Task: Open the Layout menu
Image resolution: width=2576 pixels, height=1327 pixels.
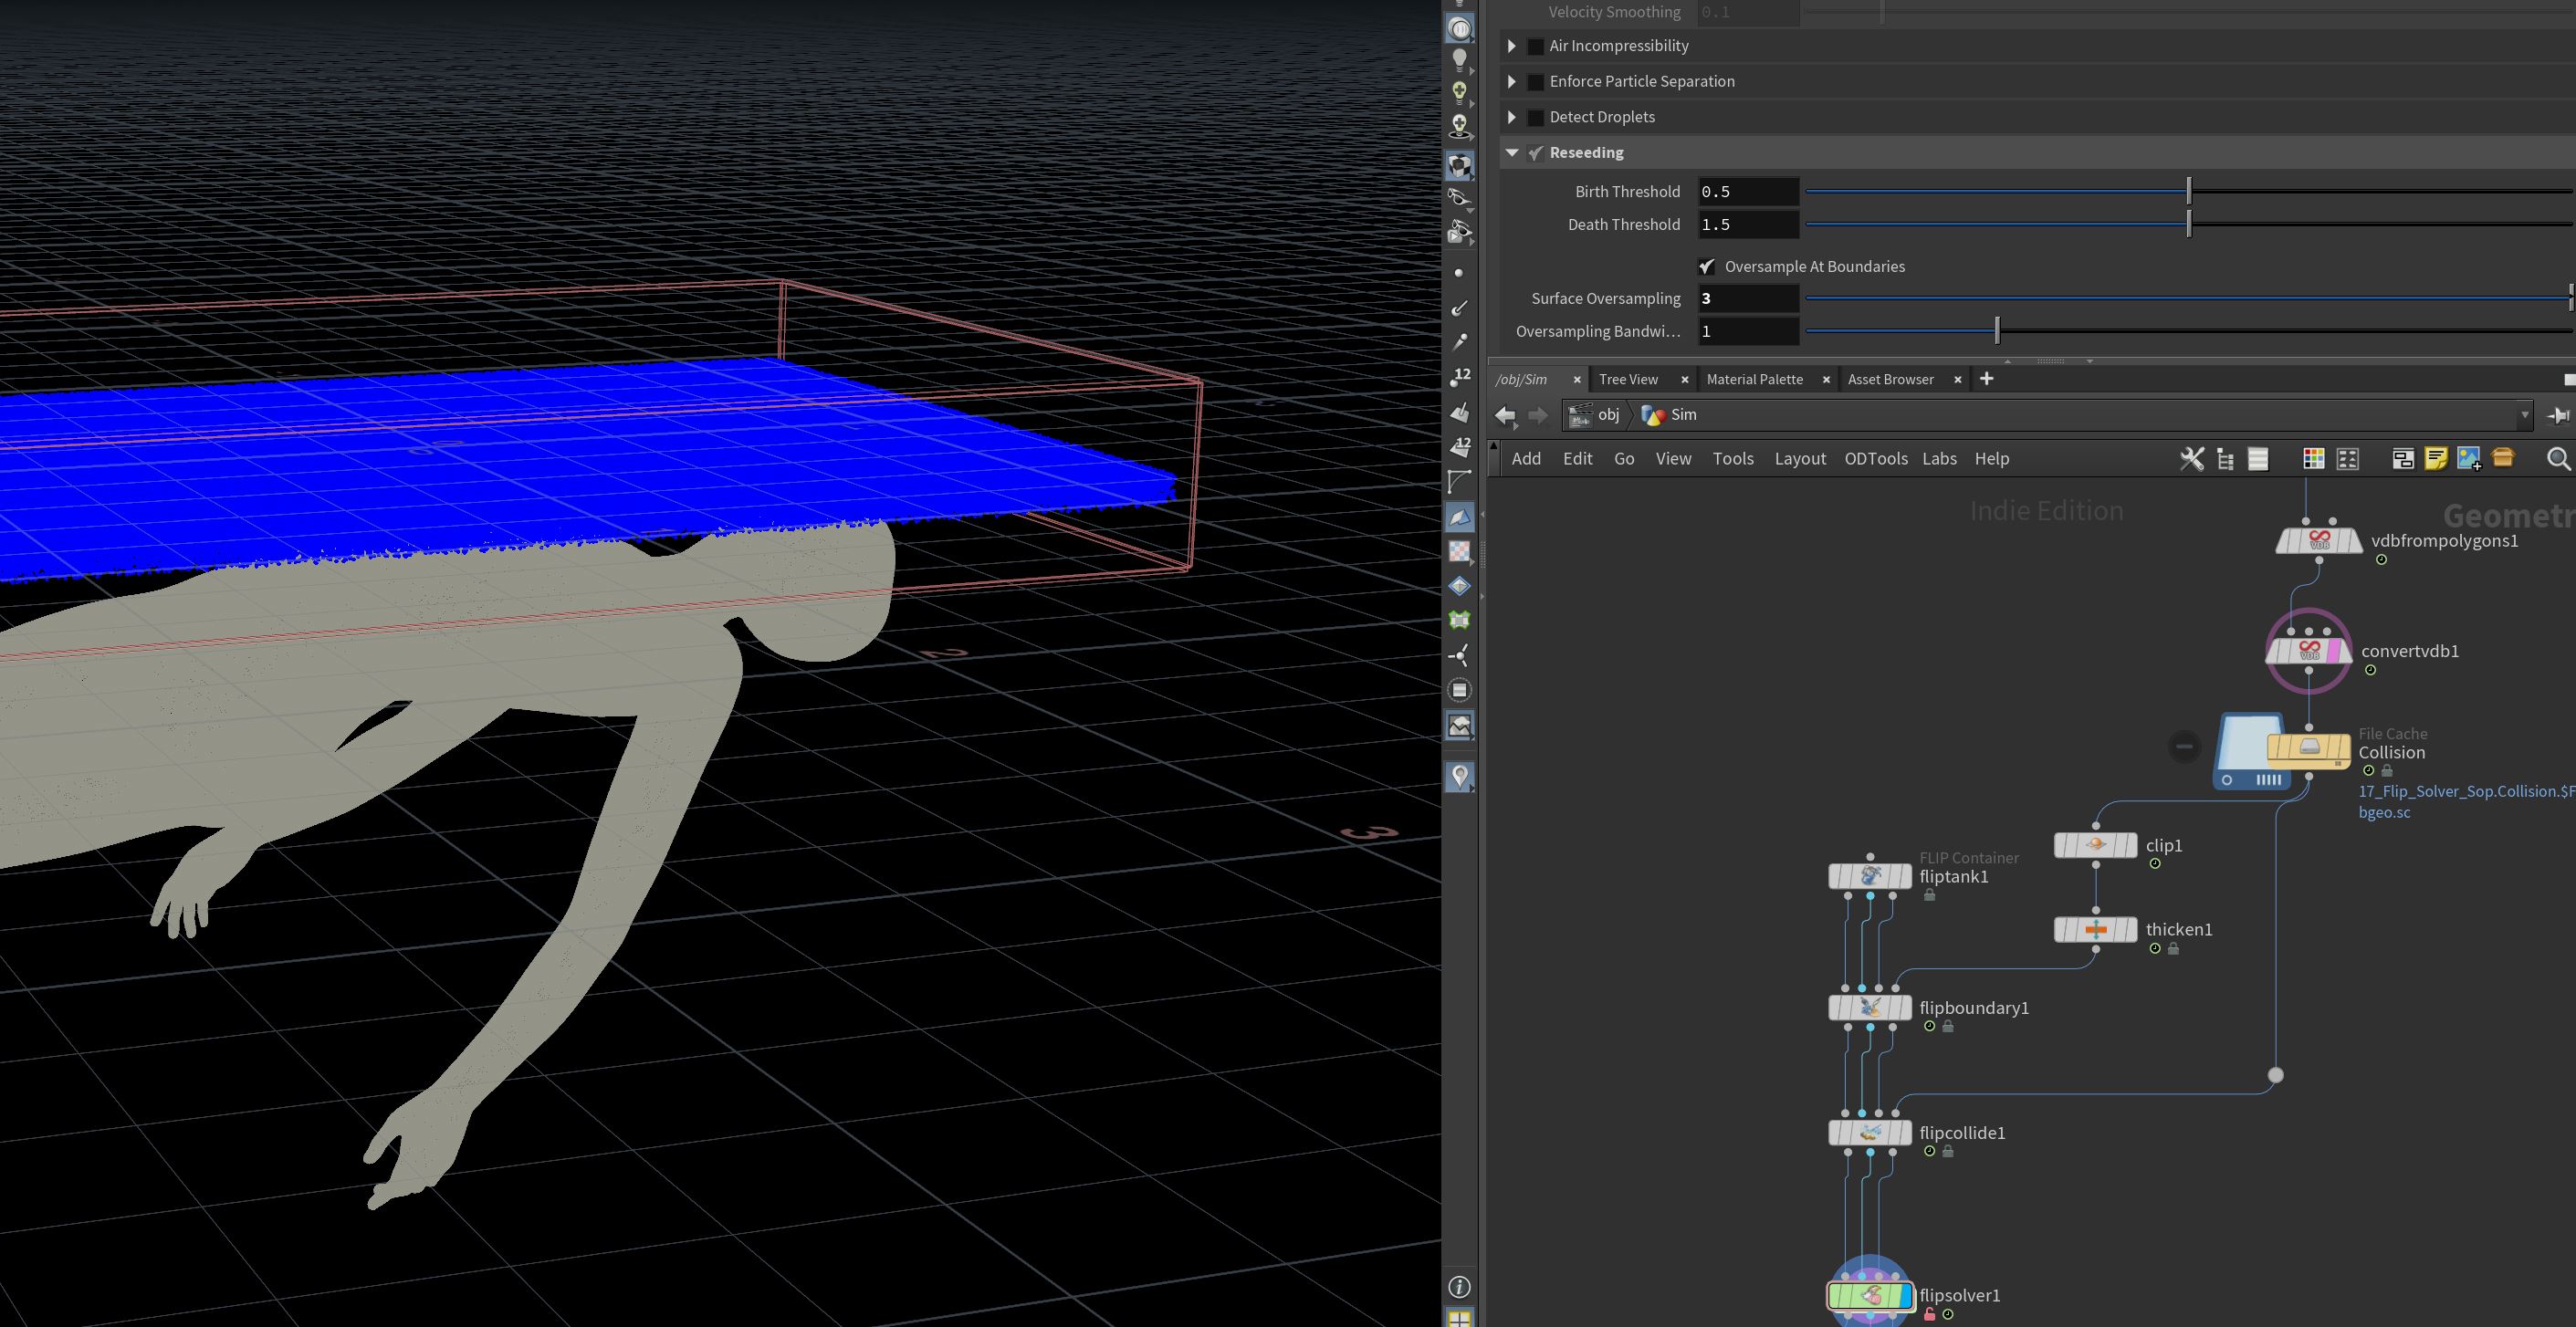Action: point(1800,459)
